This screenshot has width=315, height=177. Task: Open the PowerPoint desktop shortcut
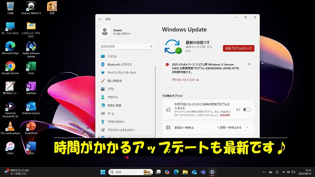click(31, 128)
